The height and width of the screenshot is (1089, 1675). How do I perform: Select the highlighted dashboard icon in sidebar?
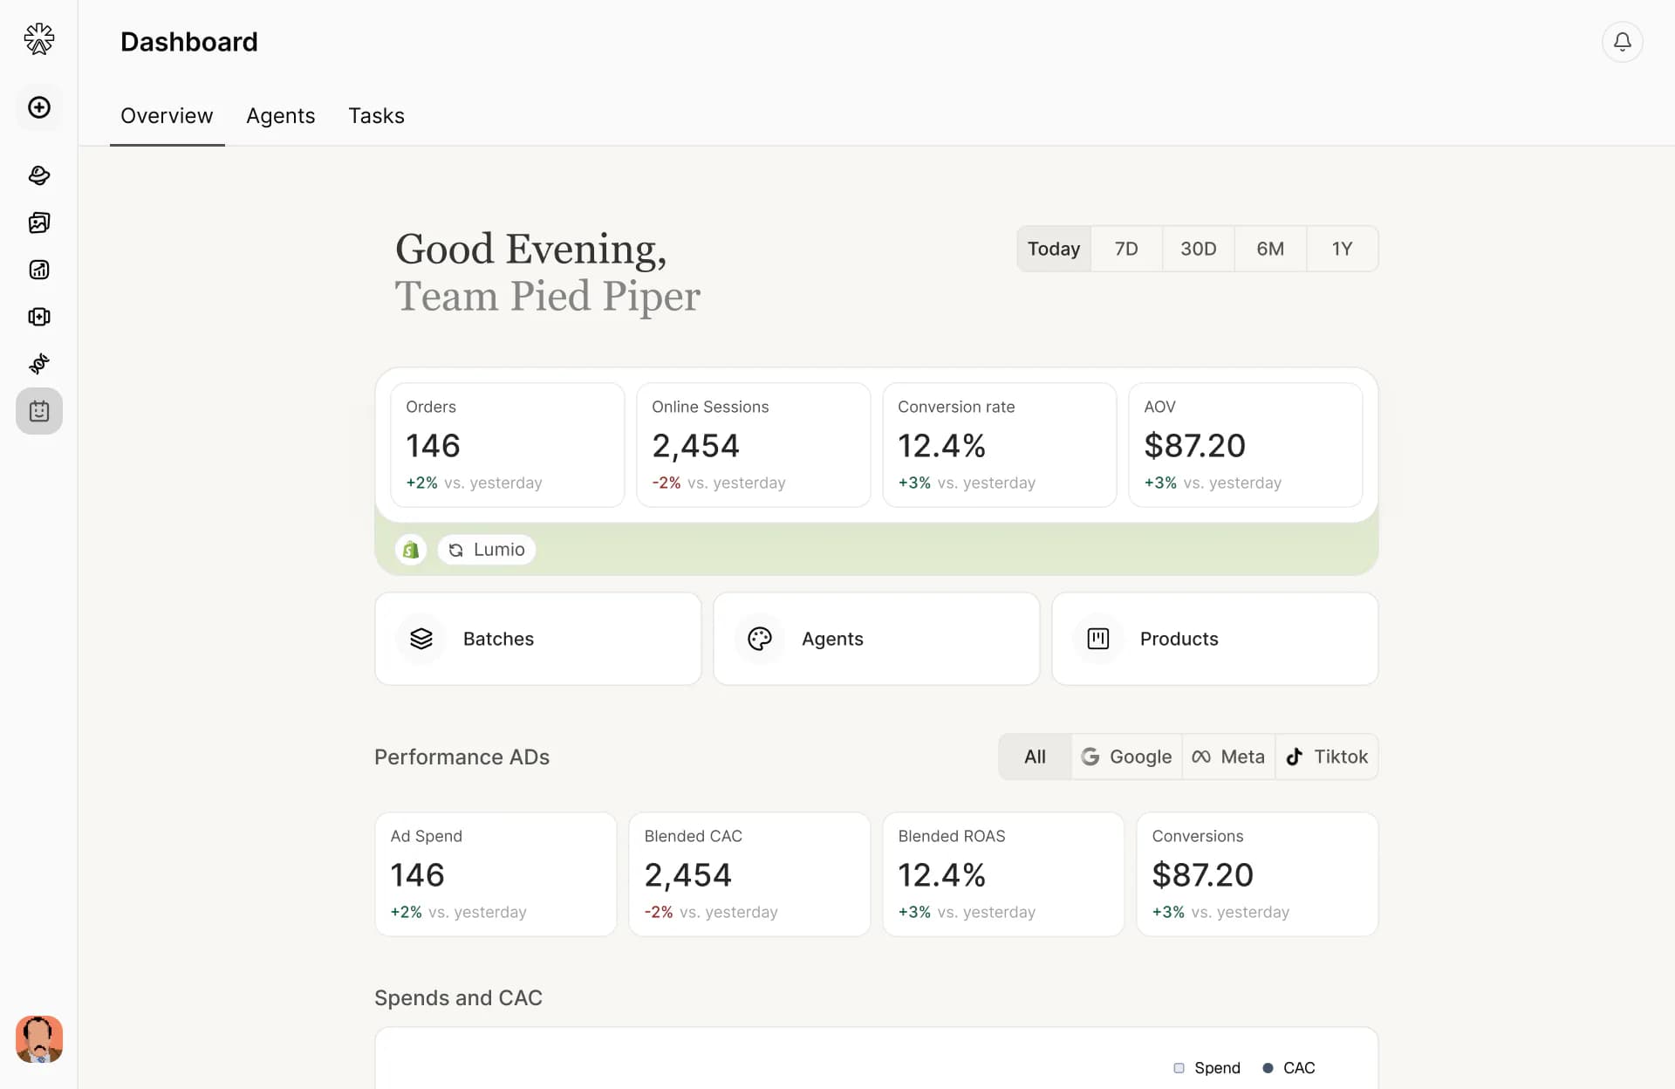[x=39, y=411]
